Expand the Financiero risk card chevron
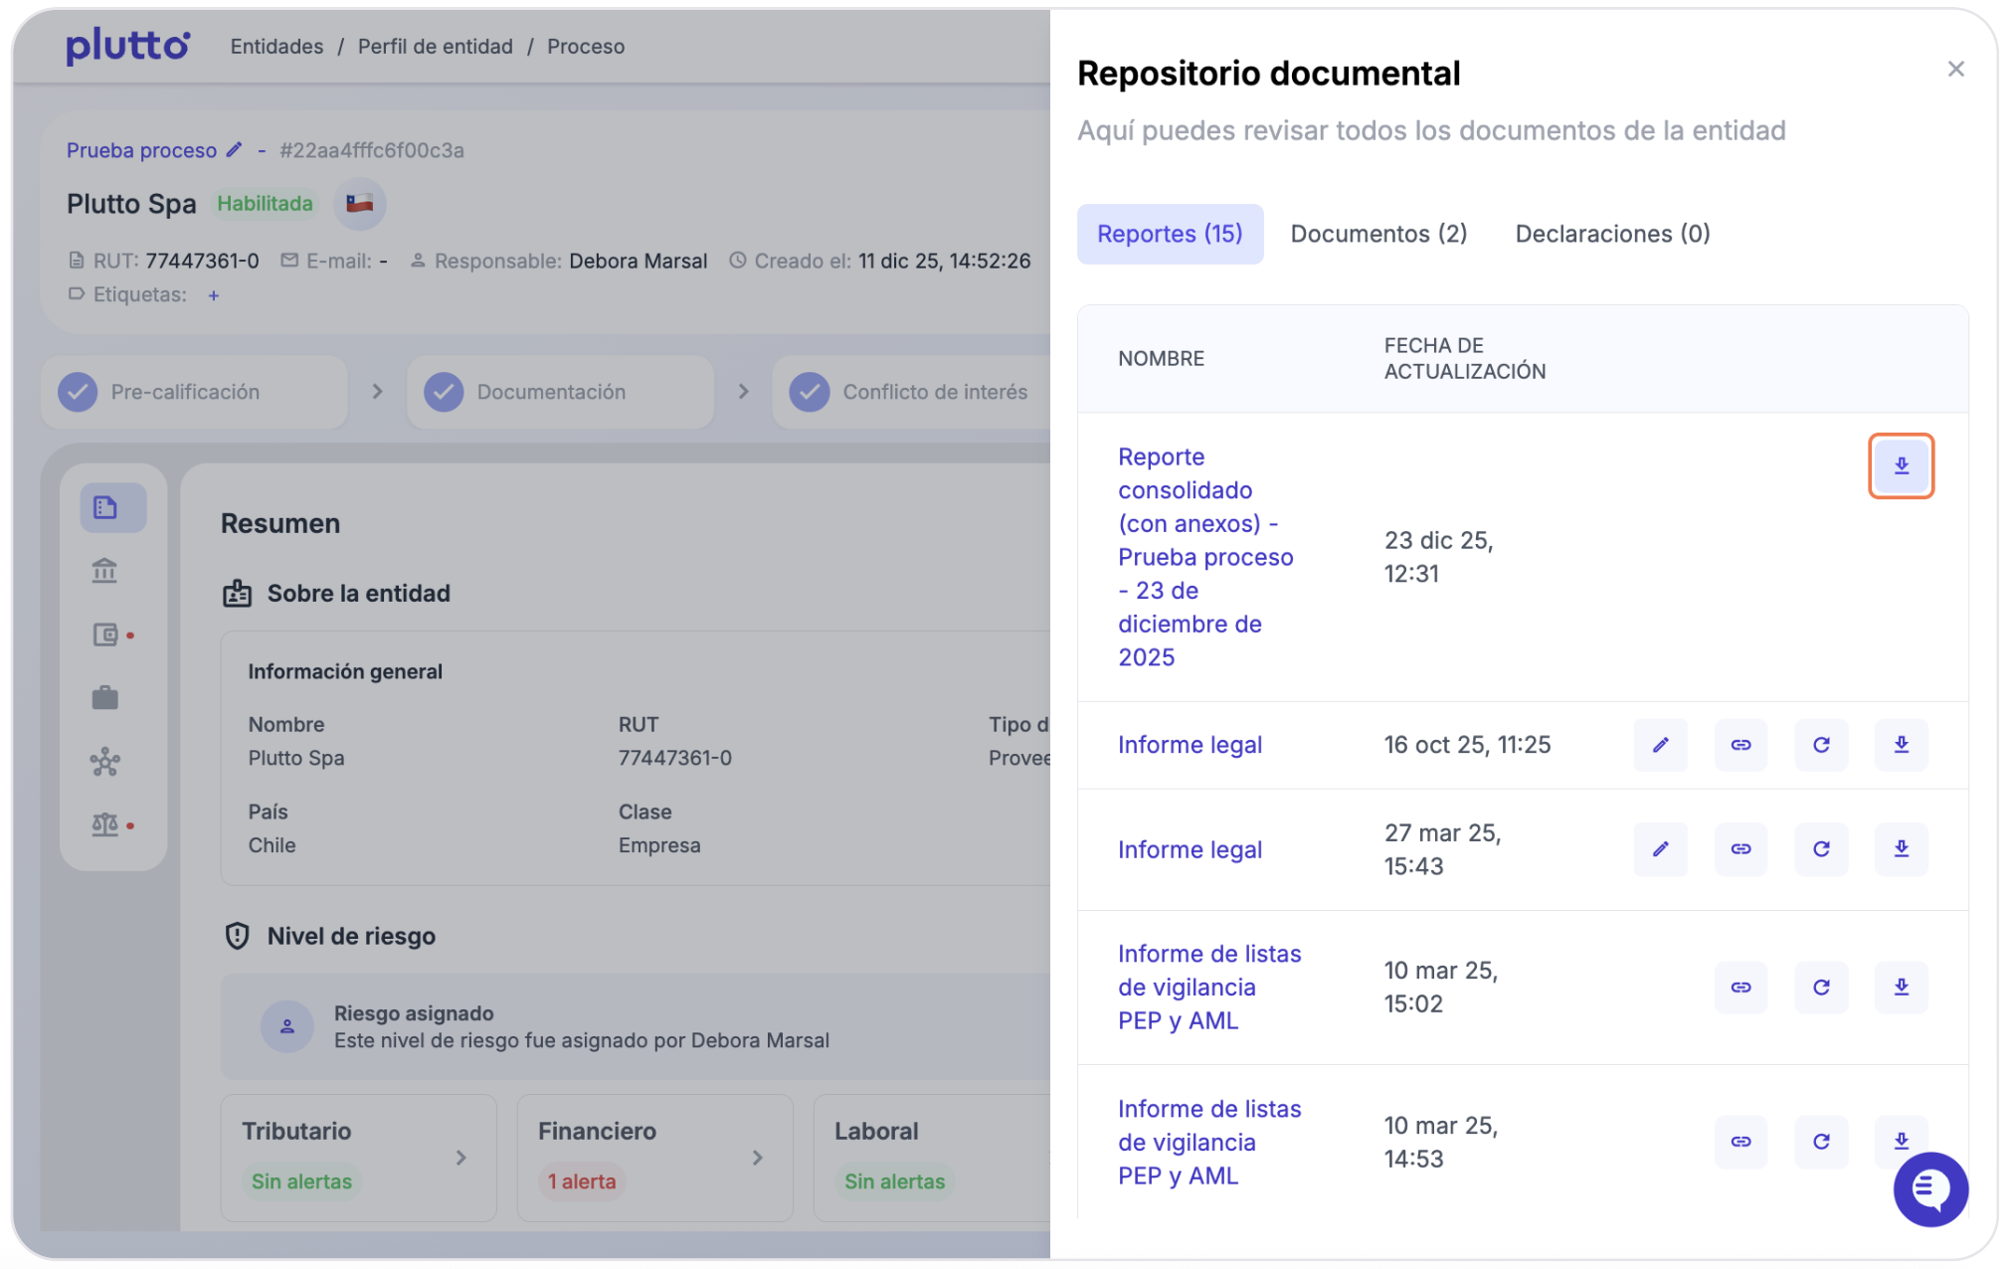This screenshot has height=1269, width=2015. coord(757,1158)
